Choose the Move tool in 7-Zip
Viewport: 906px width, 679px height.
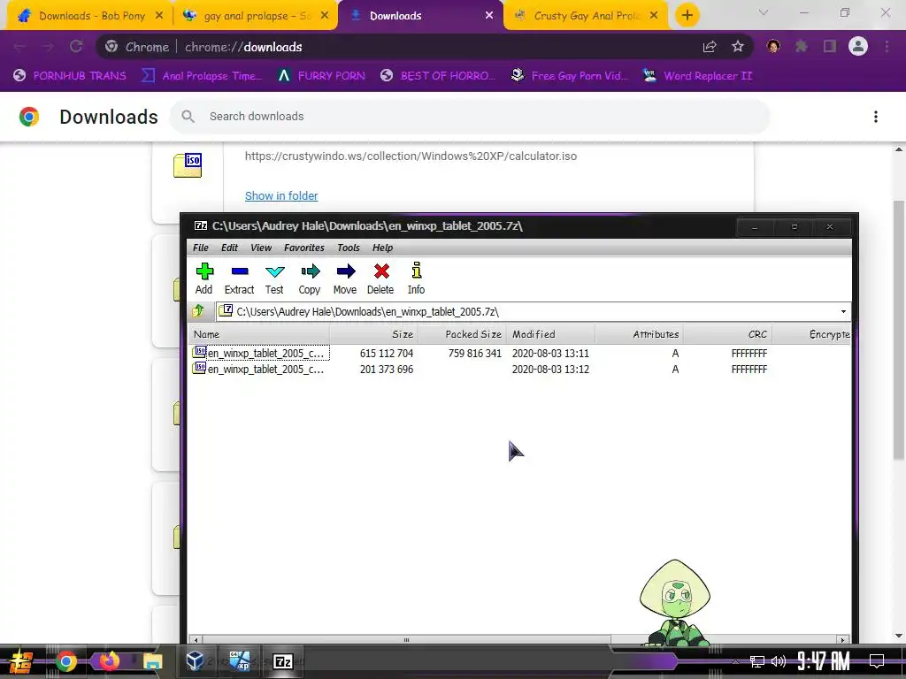click(345, 278)
